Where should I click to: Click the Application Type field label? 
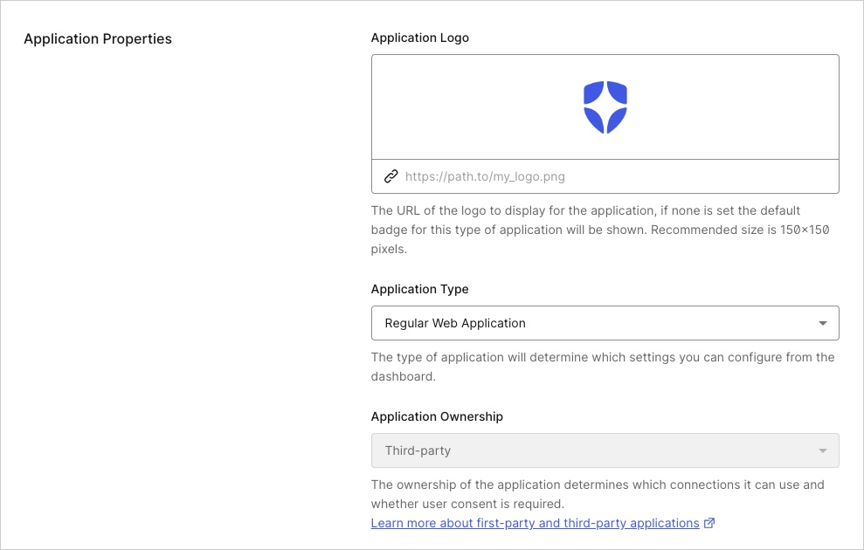[x=419, y=289]
